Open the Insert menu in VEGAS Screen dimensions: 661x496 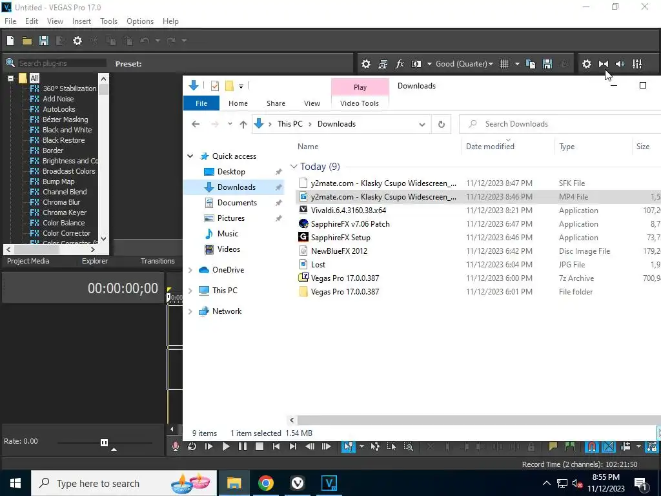pos(81,21)
